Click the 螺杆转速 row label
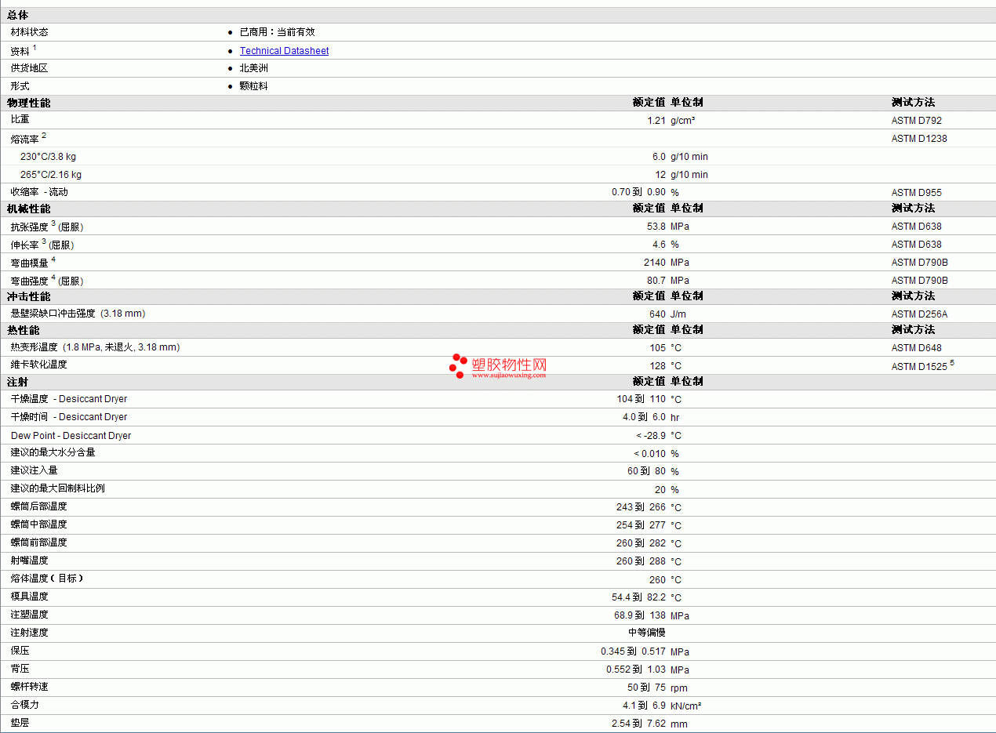Image resolution: width=996 pixels, height=733 pixels. [x=29, y=687]
